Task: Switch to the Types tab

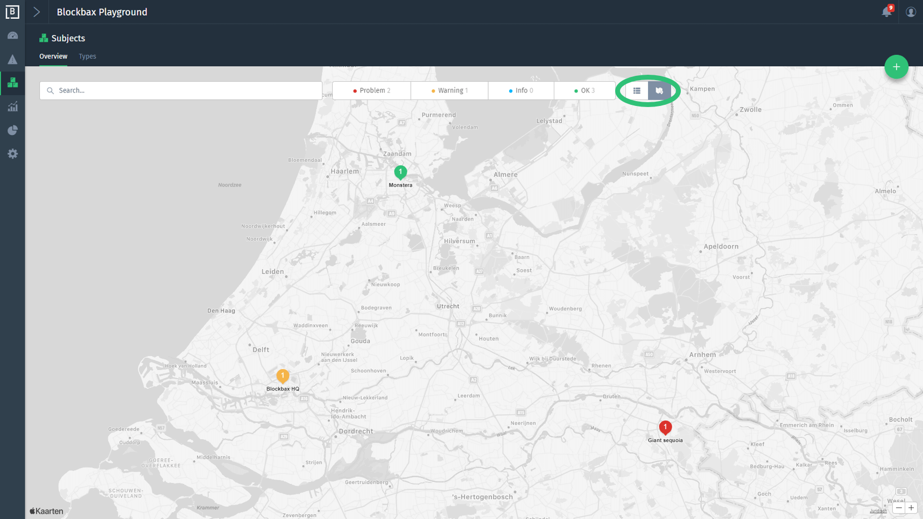Action: (x=87, y=56)
